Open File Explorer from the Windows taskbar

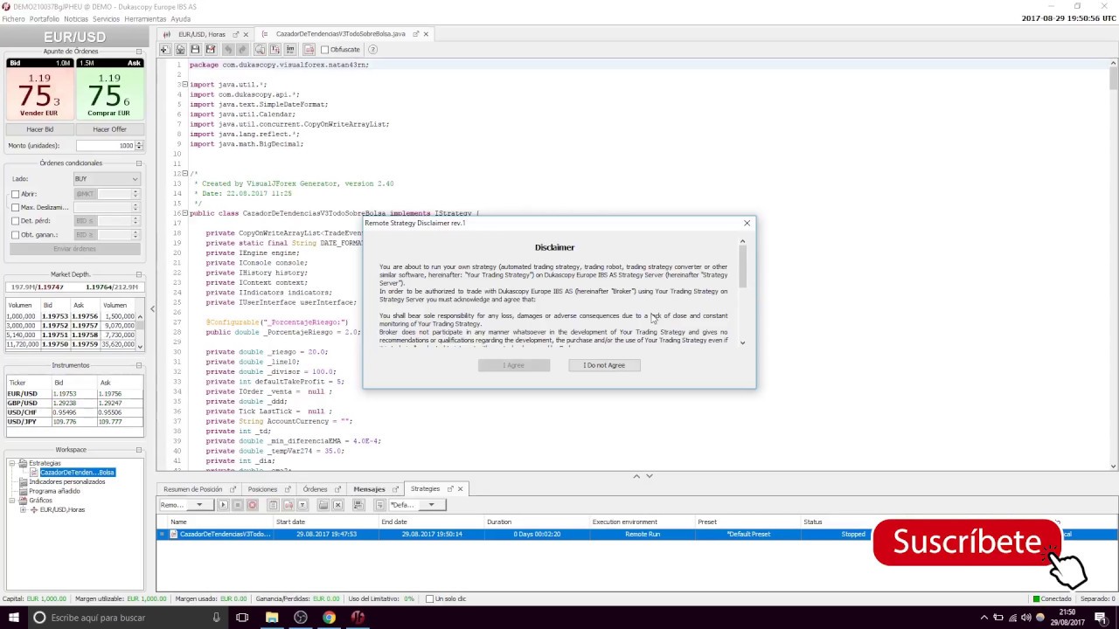pyautogui.click(x=272, y=618)
